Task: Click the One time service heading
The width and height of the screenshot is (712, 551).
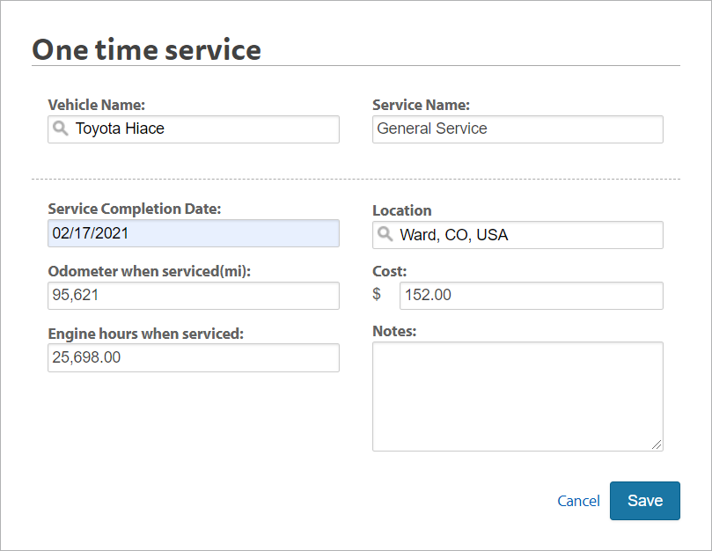Action: (146, 49)
